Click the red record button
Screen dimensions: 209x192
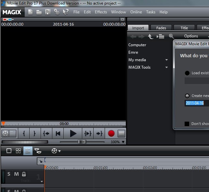pos(111,133)
